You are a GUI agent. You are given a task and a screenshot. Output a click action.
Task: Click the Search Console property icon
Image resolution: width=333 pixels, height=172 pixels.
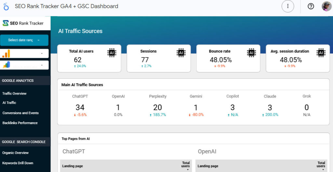[7, 65]
